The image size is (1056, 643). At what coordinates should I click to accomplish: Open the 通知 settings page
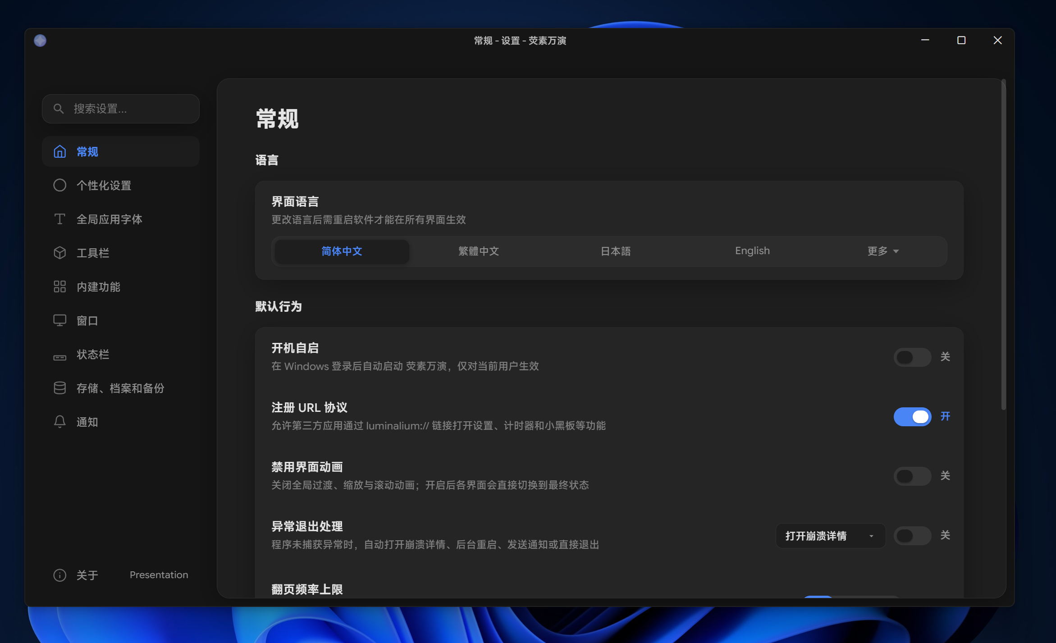click(x=121, y=422)
